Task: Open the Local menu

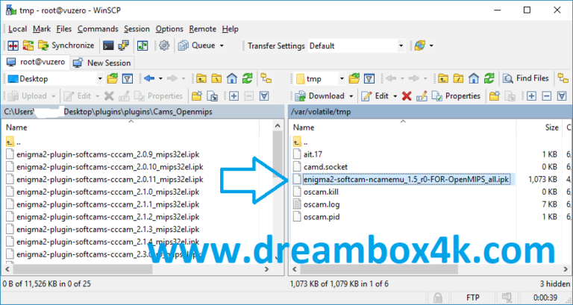Action: pos(17,29)
